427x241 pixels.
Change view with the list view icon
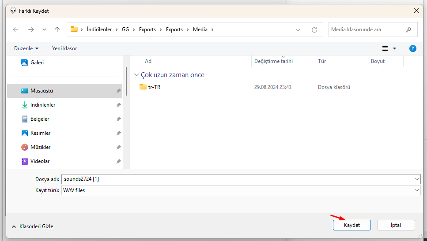385,48
